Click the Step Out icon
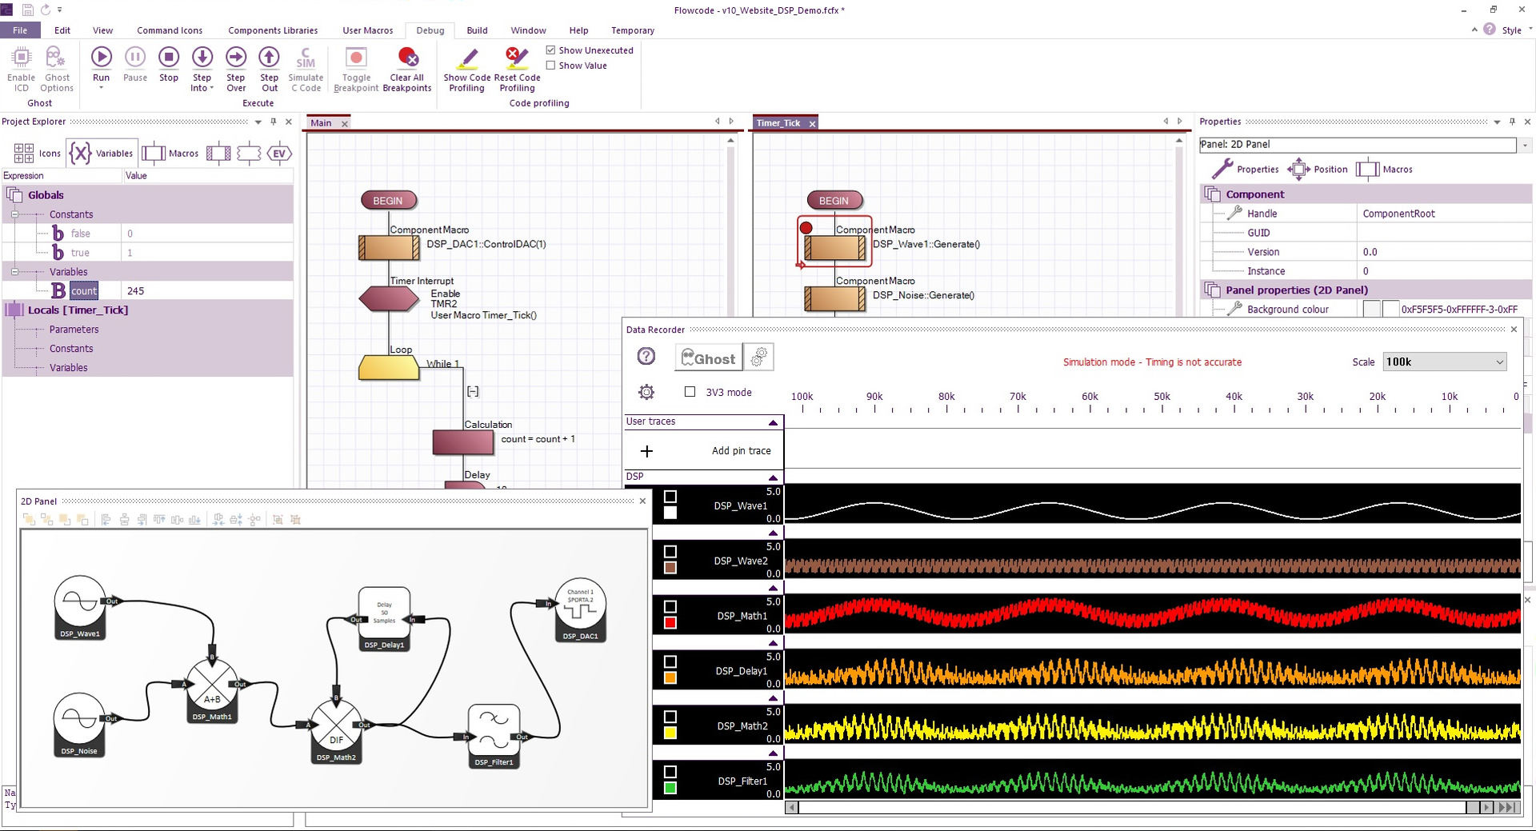 click(x=269, y=58)
